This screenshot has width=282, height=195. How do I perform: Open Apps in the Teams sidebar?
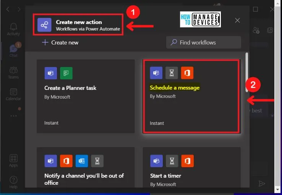tap(13, 161)
